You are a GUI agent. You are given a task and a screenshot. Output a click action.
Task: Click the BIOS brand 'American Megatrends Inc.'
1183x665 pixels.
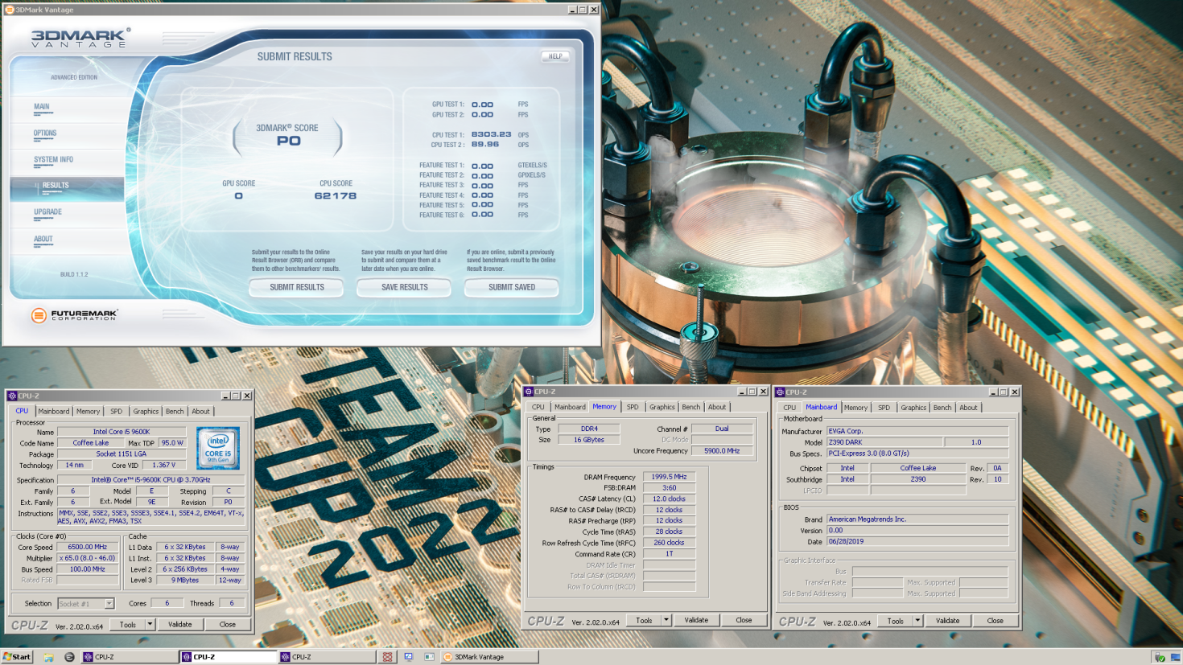(917, 519)
